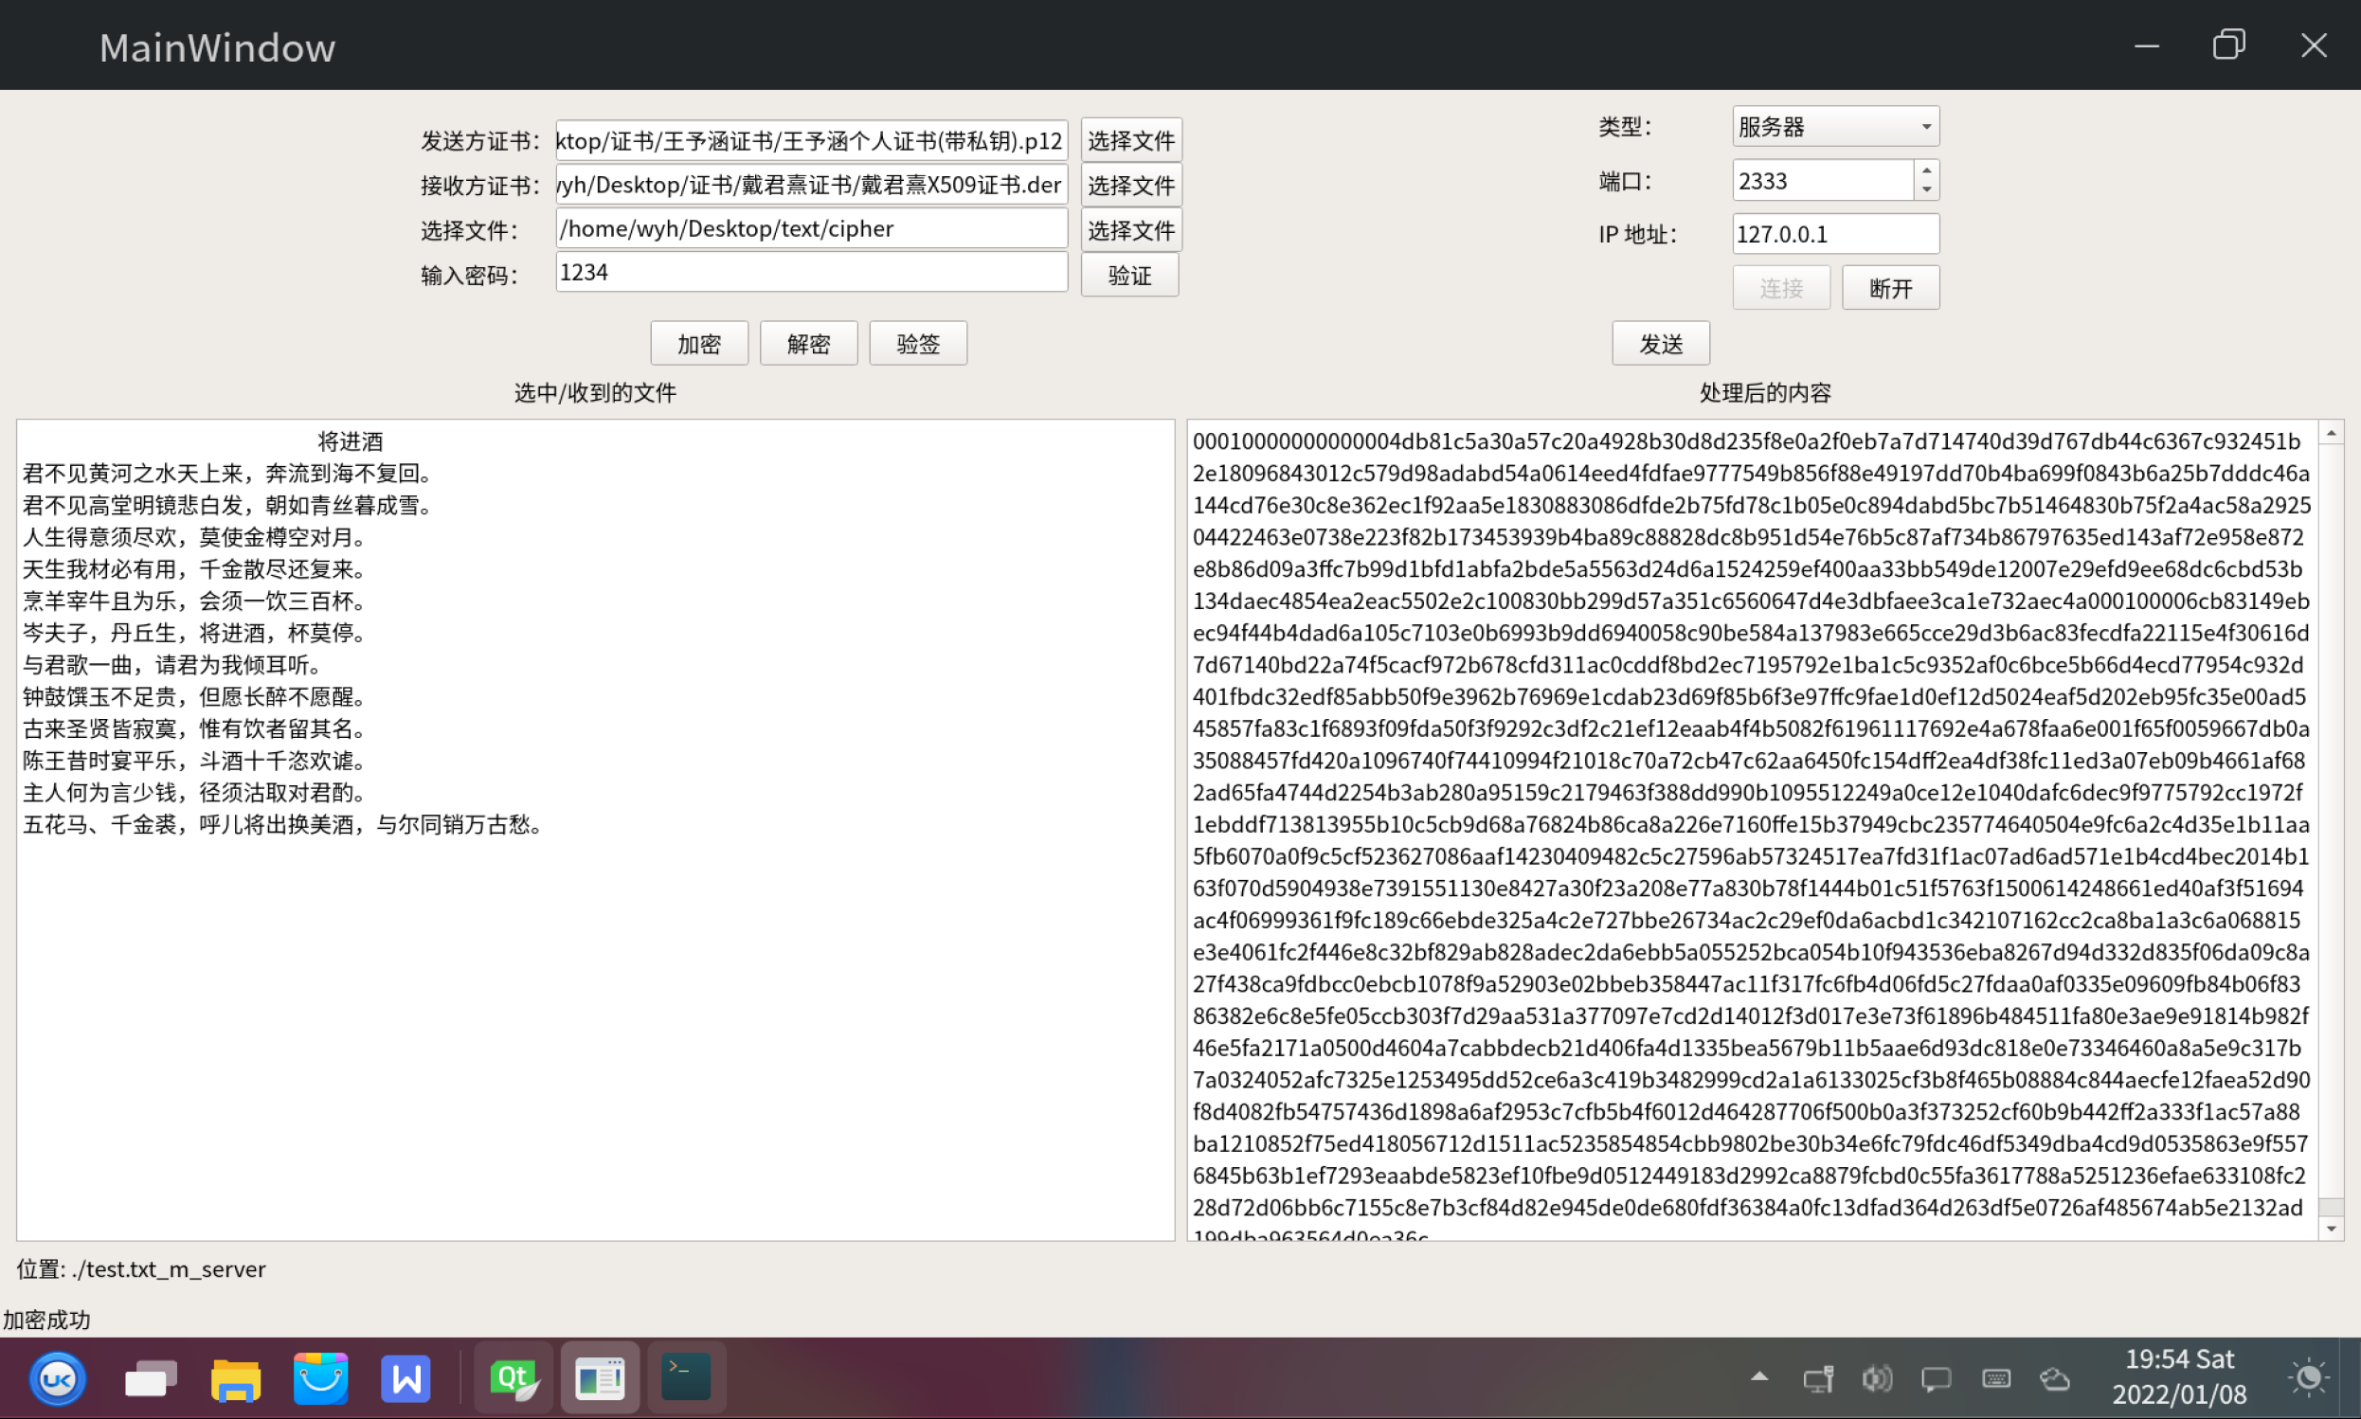This screenshot has width=2361, height=1419.
Task: Decrease the port number with down arrow
Action: pos(1926,189)
